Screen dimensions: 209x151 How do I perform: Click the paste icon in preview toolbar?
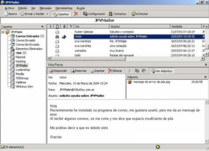[x=144, y=71]
